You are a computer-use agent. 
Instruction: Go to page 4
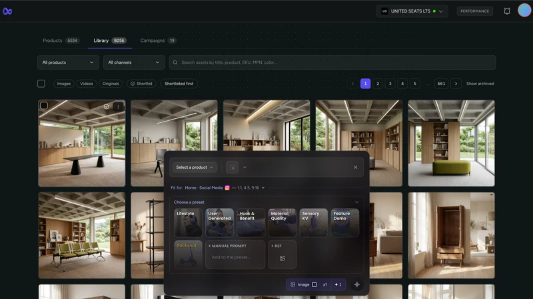(402, 84)
